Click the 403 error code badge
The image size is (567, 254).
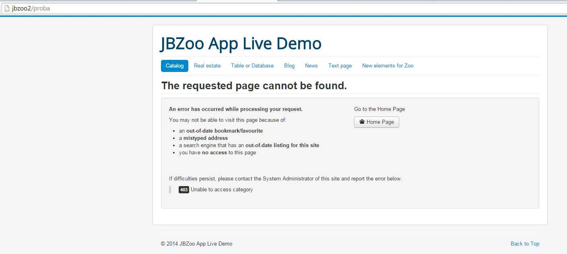(184, 190)
